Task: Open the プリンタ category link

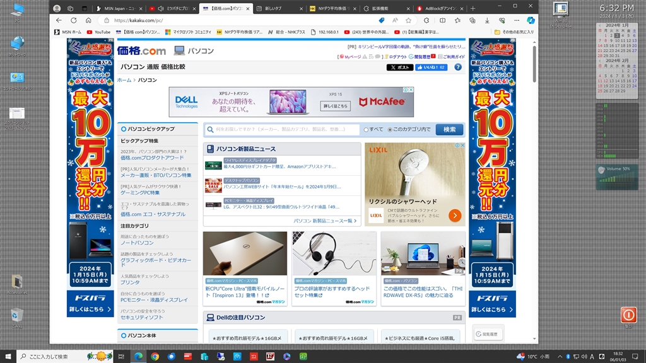Action: click(130, 282)
